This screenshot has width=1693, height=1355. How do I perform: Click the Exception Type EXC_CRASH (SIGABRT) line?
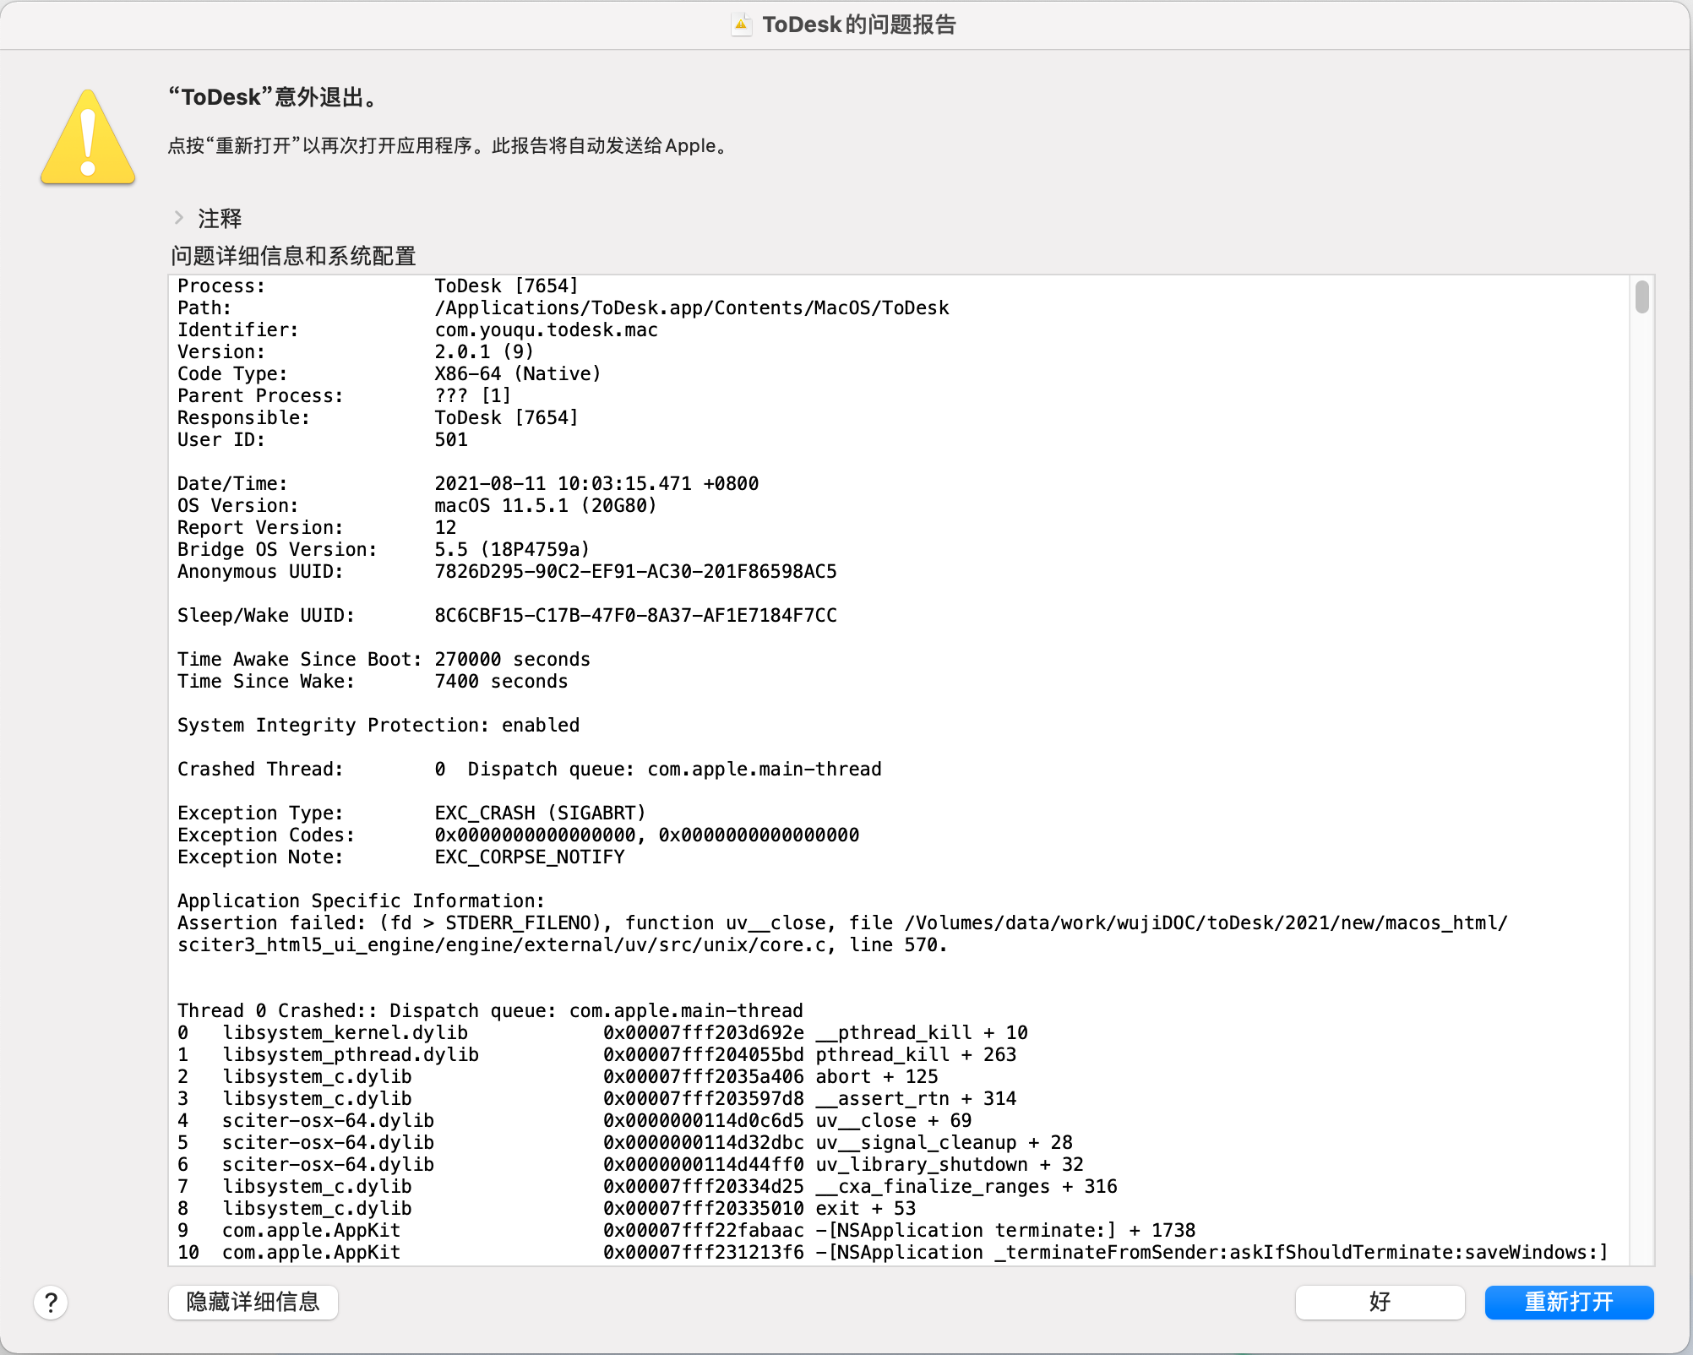[411, 813]
